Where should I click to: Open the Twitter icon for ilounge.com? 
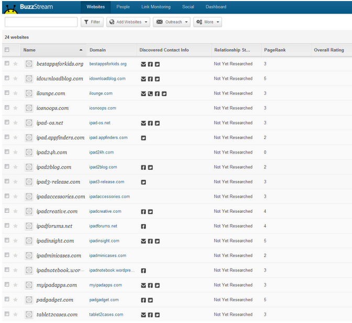tap(164, 94)
